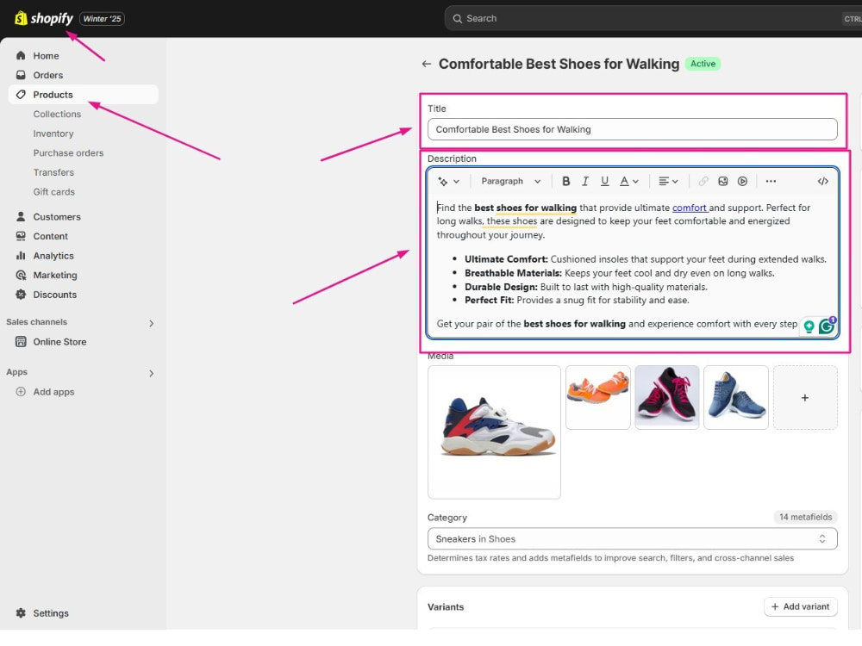Click the Settings gear icon
862x646 pixels.
click(x=21, y=613)
